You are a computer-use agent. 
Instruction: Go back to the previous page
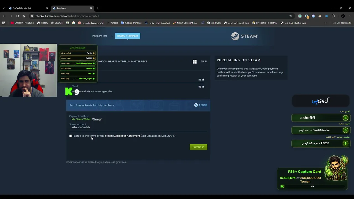tap(4, 16)
